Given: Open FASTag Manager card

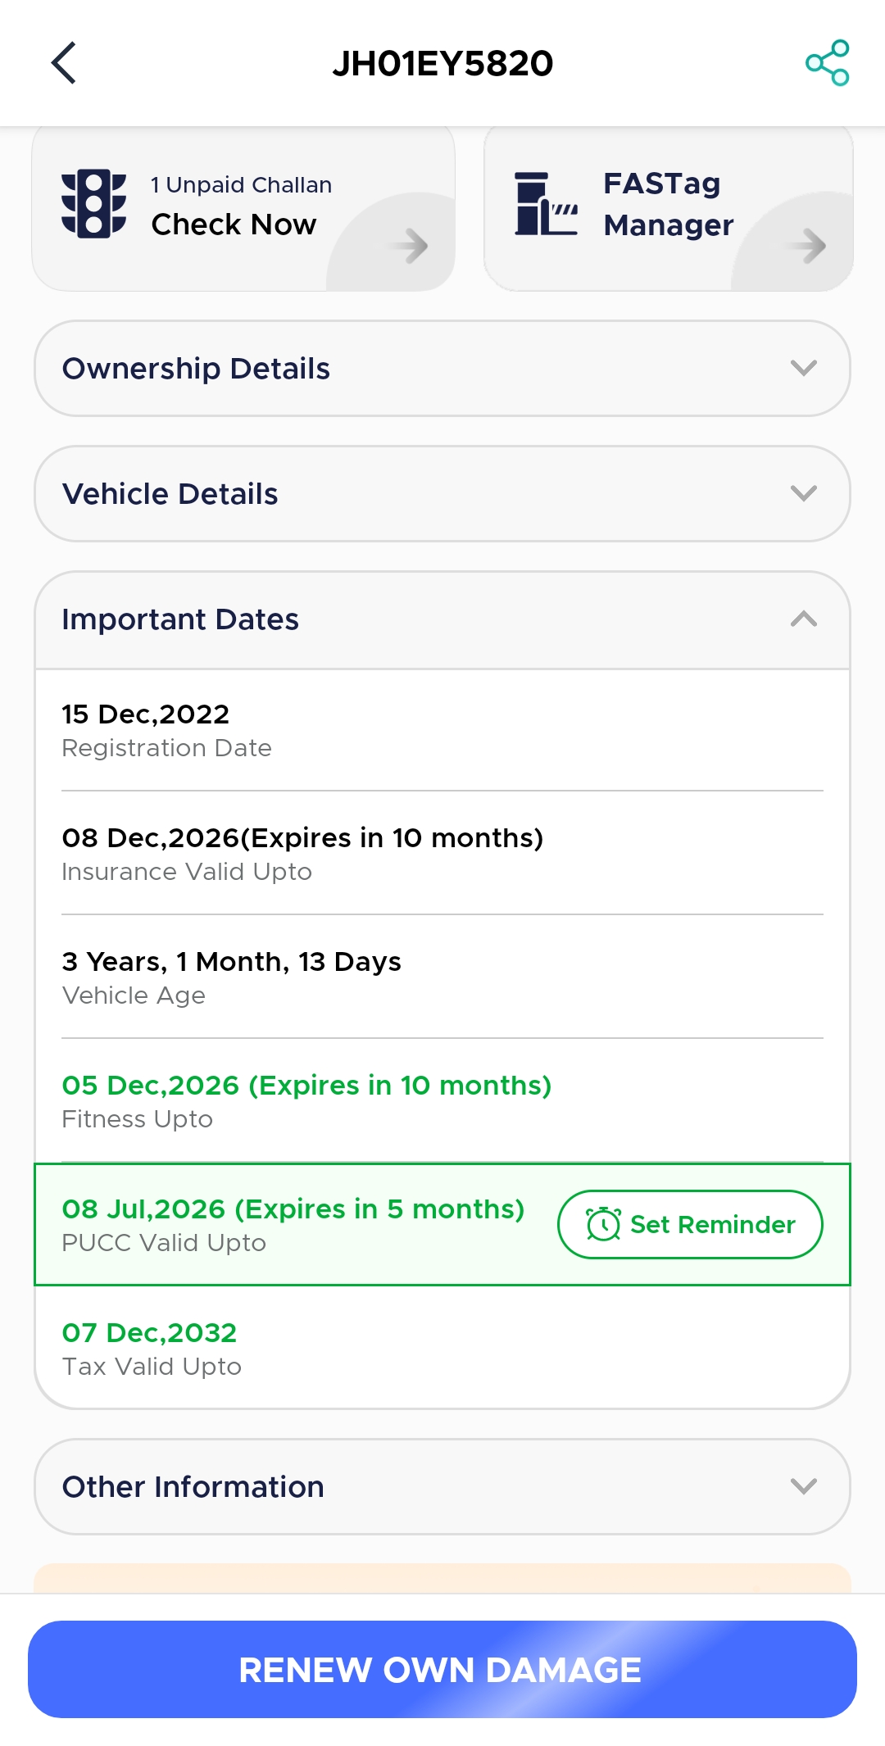Looking at the screenshot, I should pos(669,208).
